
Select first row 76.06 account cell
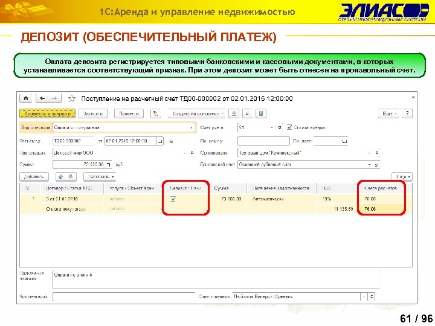381,199
